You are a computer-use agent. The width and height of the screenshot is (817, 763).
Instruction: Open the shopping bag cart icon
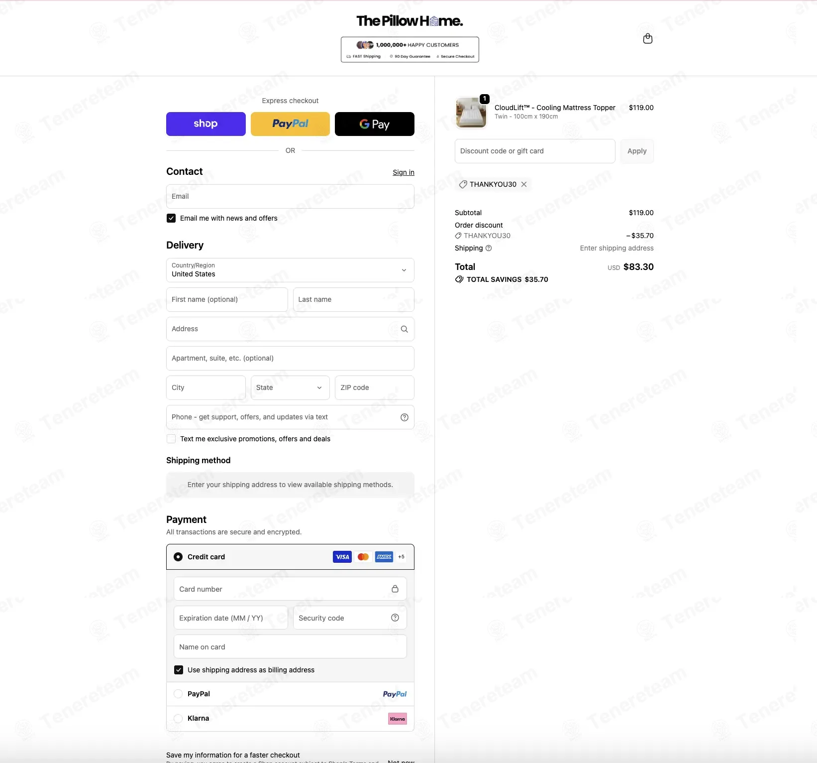click(647, 38)
